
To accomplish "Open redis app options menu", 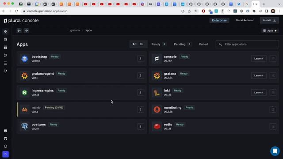I will point(273,126).
